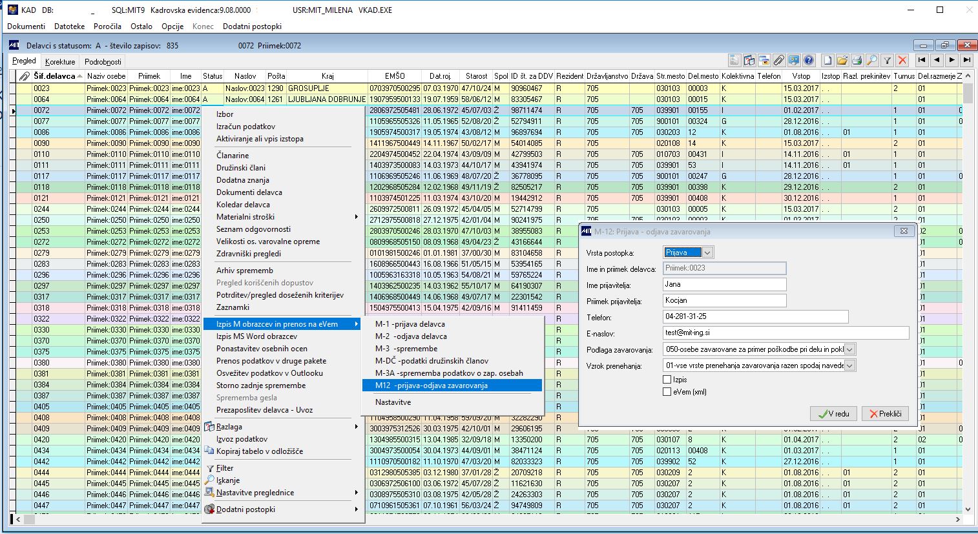Go to previous record arrow
This screenshot has height=534, width=978.
point(937,60)
